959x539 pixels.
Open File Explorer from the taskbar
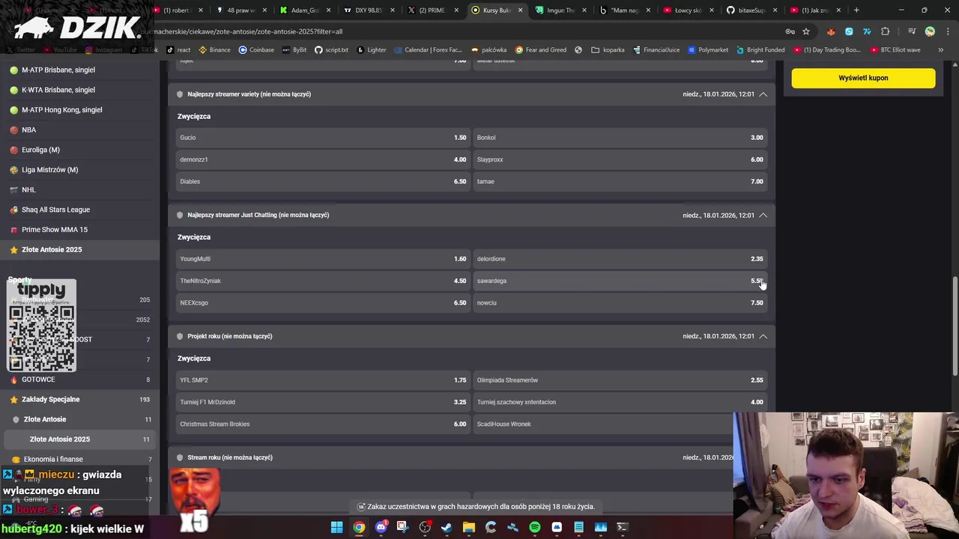click(x=468, y=527)
